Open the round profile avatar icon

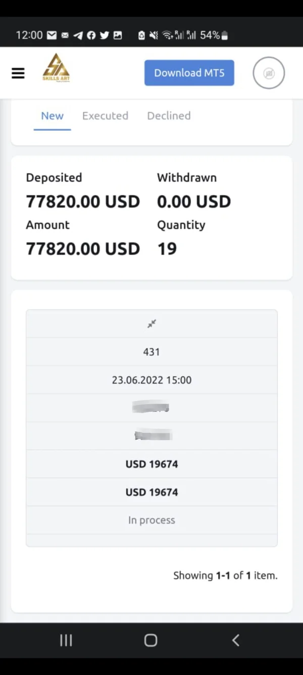pyautogui.click(x=269, y=73)
